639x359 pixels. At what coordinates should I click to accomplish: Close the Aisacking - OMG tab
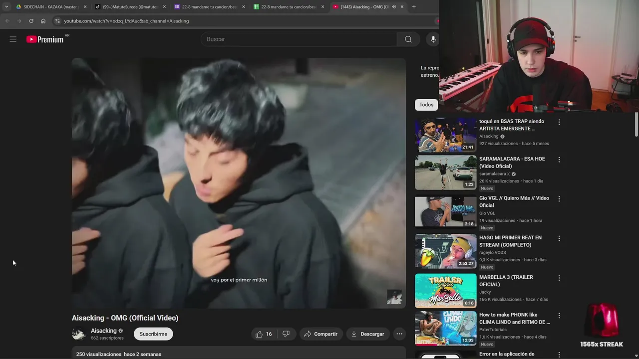point(402,6)
